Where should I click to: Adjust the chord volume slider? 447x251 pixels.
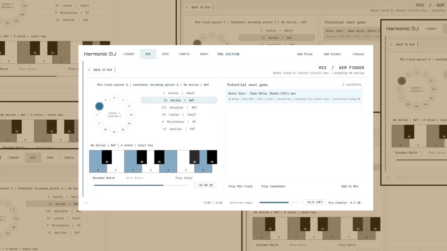tap(142, 185)
